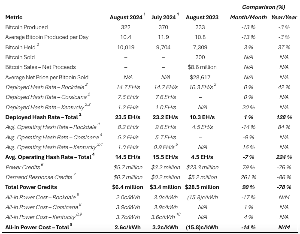Image resolution: width=300 pixels, height=234 pixels.
Task: Select the "August 2023" column header
Action: click(202, 18)
